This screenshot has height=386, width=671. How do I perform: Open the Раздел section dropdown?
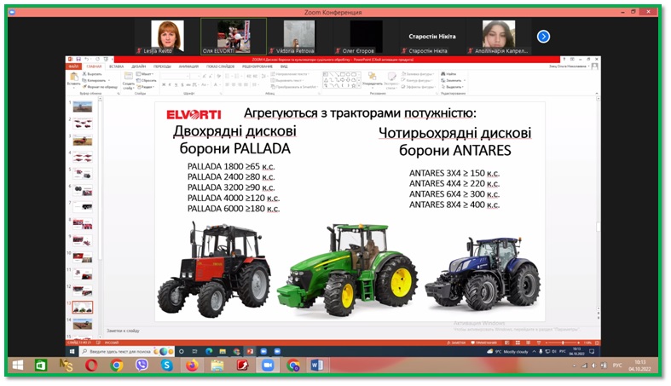click(x=146, y=87)
